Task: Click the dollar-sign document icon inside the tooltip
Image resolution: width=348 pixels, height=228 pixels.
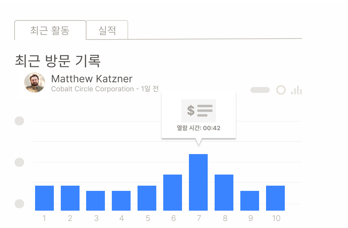Action: point(190,110)
